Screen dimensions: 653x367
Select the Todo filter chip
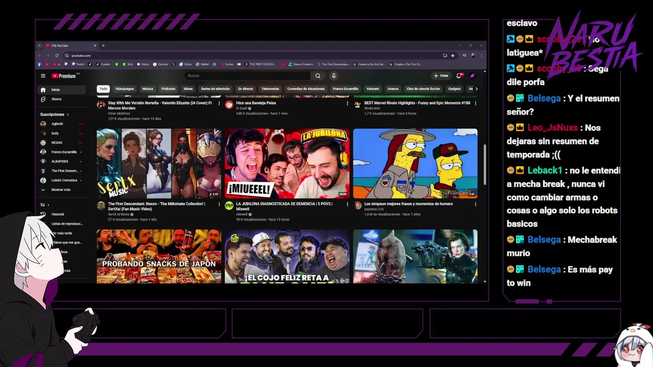coord(104,89)
